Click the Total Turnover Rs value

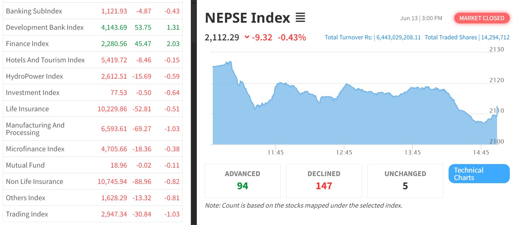click(x=398, y=37)
